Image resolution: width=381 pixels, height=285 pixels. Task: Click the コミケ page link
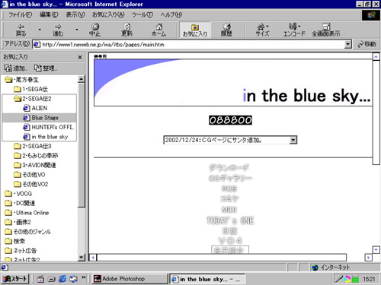click(x=229, y=199)
